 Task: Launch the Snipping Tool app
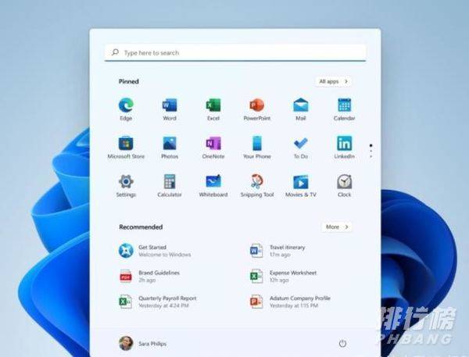click(x=257, y=181)
